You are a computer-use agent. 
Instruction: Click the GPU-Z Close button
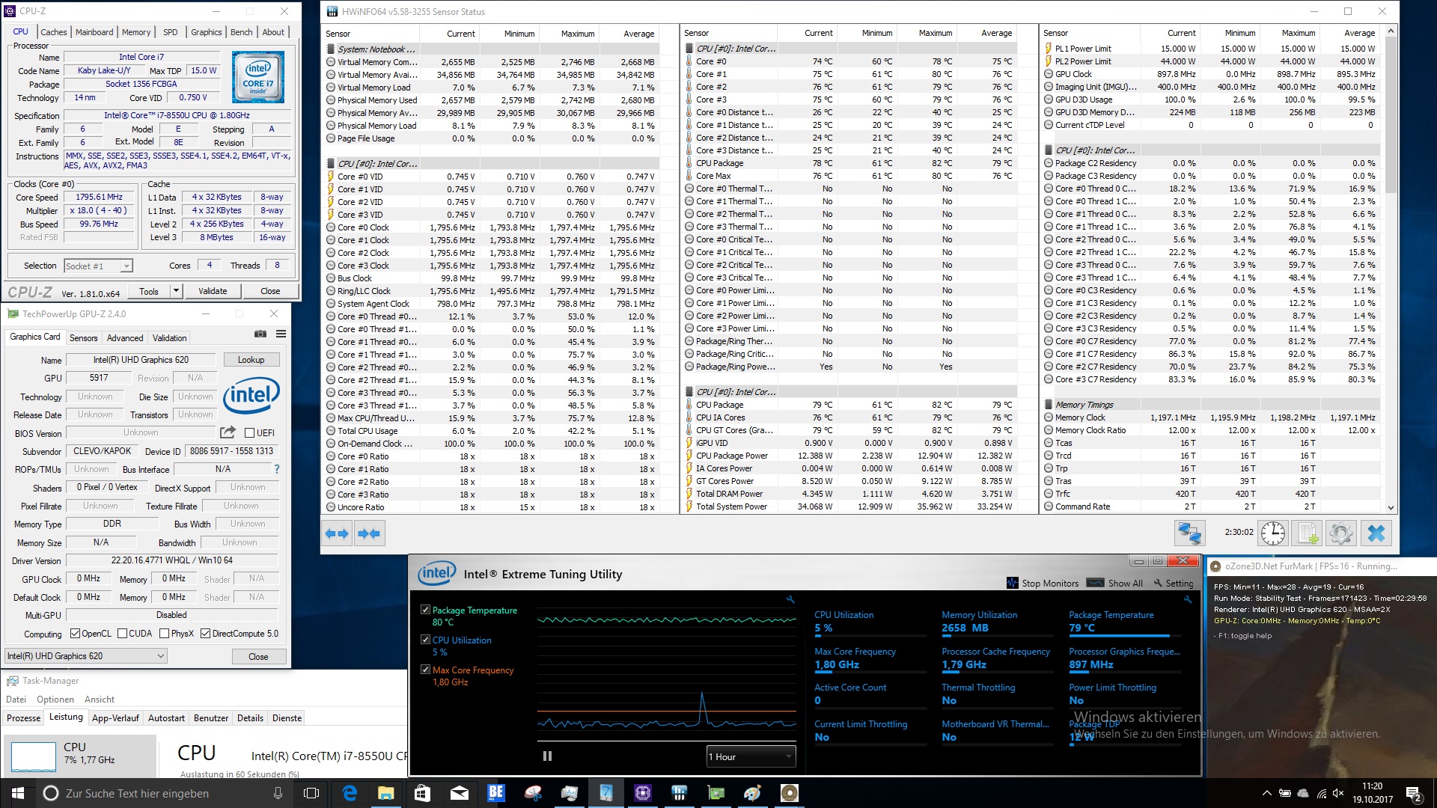click(258, 656)
